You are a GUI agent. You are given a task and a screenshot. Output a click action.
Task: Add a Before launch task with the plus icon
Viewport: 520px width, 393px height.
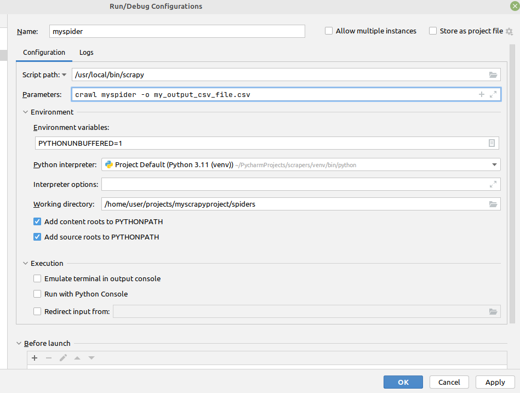pyautogui.click(x=35, y=358)
